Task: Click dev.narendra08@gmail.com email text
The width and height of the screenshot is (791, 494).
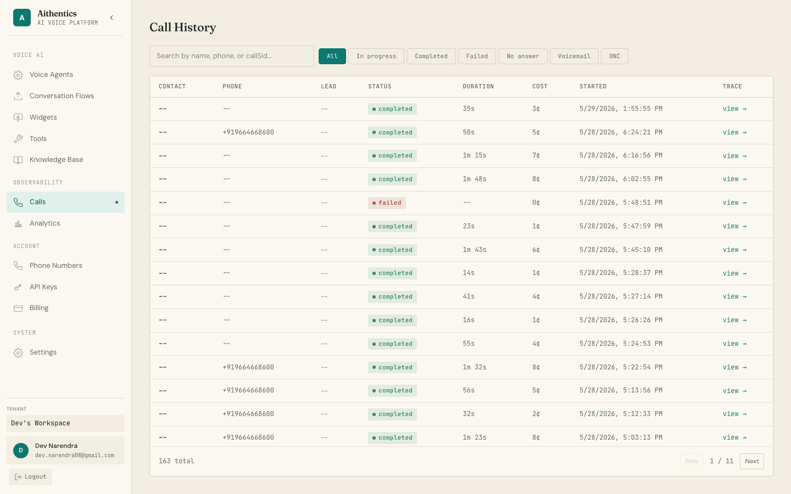Action: tap(75, 456)
